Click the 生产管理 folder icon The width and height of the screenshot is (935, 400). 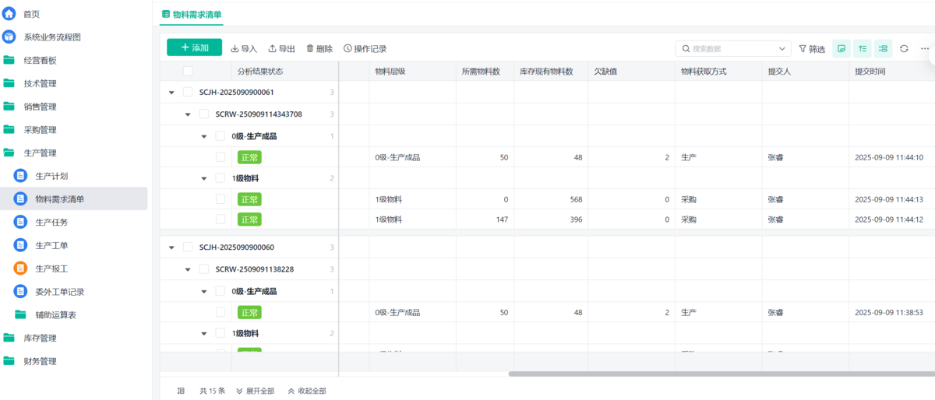pos(9,153)
